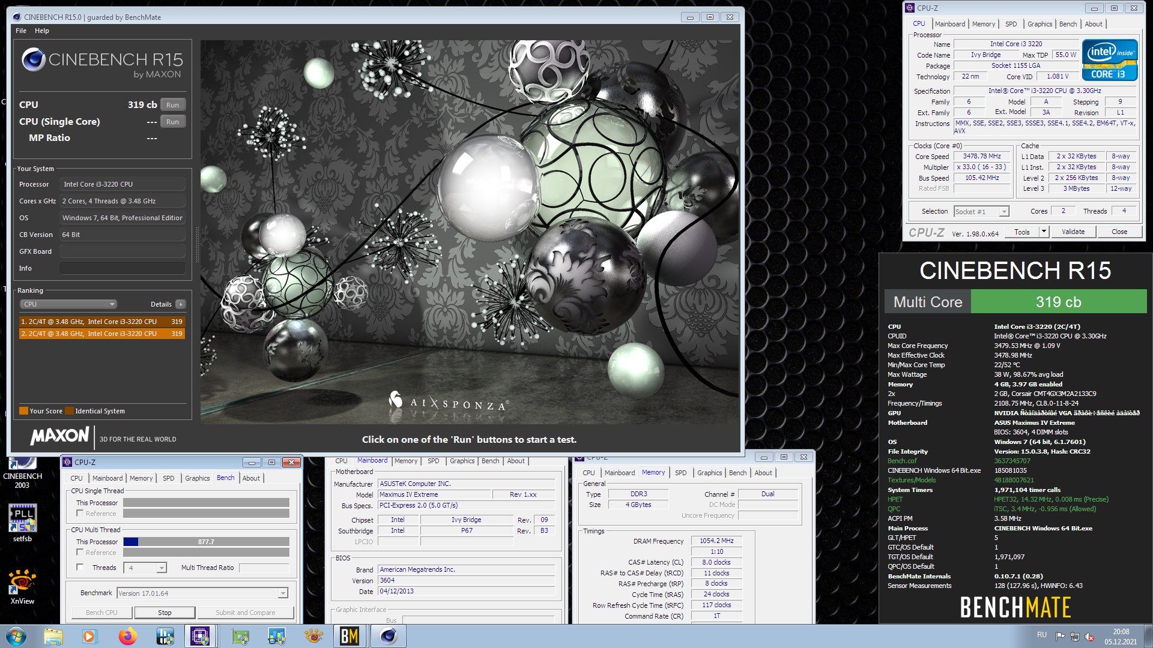This screenshot has height=648, width=1153.
Task: Click the Cinebench title bar logo icon
Action: click(17, 17)
